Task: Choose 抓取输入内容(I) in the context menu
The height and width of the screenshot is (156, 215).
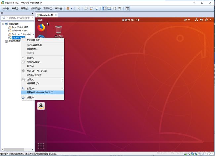Action: pyautogui.click(x=43, y=75)
